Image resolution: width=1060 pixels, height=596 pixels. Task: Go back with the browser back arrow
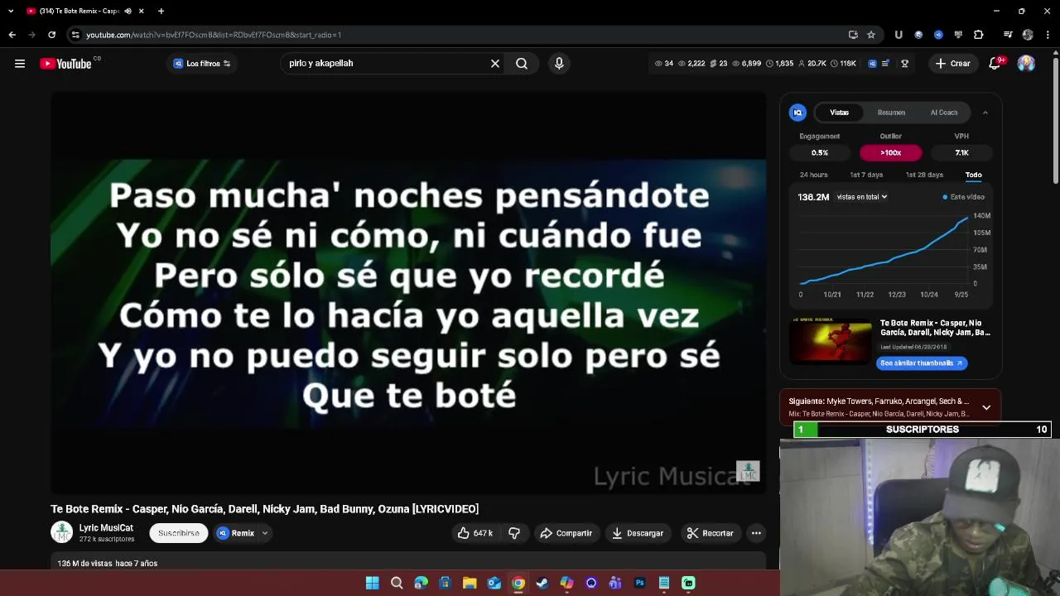[12, 35]
